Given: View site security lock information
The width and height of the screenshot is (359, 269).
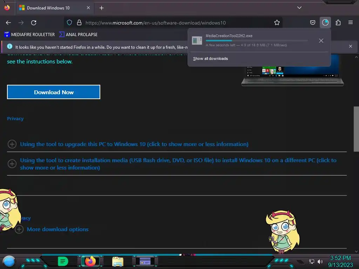Looking at the screenshot, I should coord(79,22).
